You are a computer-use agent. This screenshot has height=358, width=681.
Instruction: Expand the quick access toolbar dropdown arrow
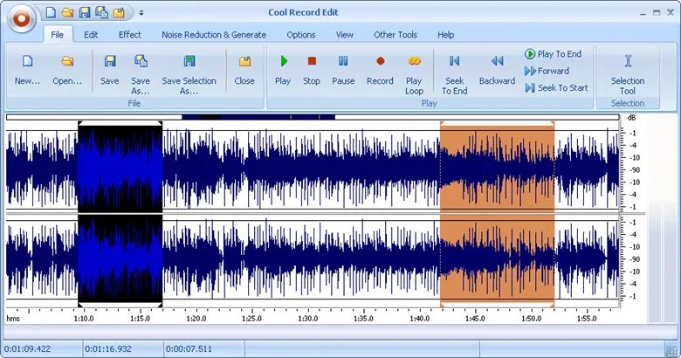pos(141,13)
